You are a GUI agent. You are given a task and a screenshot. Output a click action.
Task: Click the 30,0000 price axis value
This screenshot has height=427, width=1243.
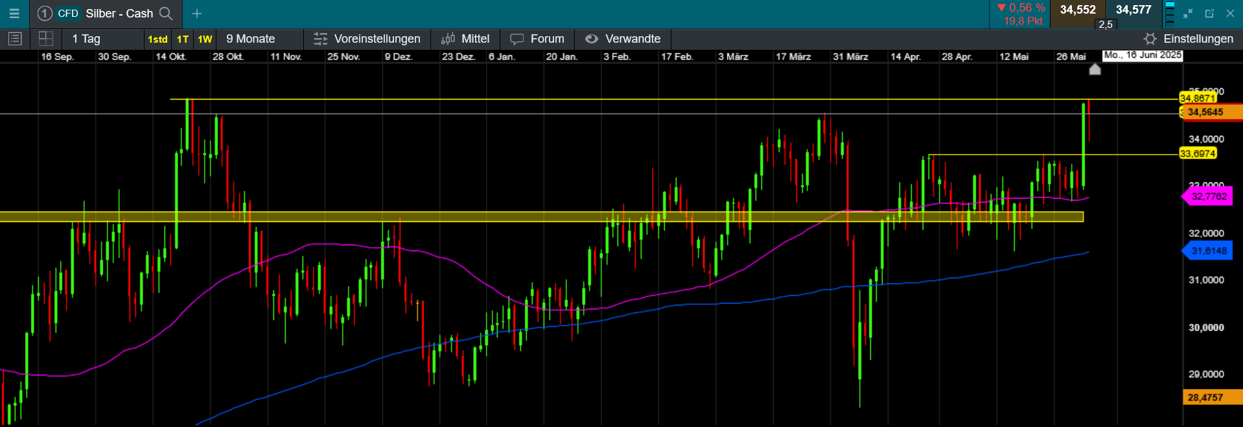(1206, 327)
